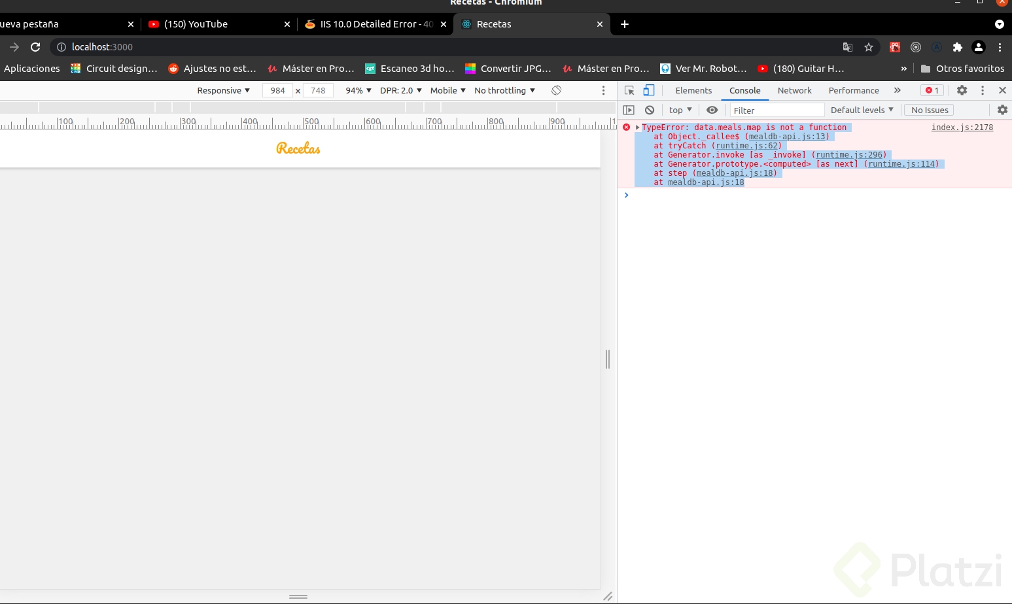This screenshot has height=604, width=1012.
Task: Open DevTools settings gear
Action: point(962,90)
